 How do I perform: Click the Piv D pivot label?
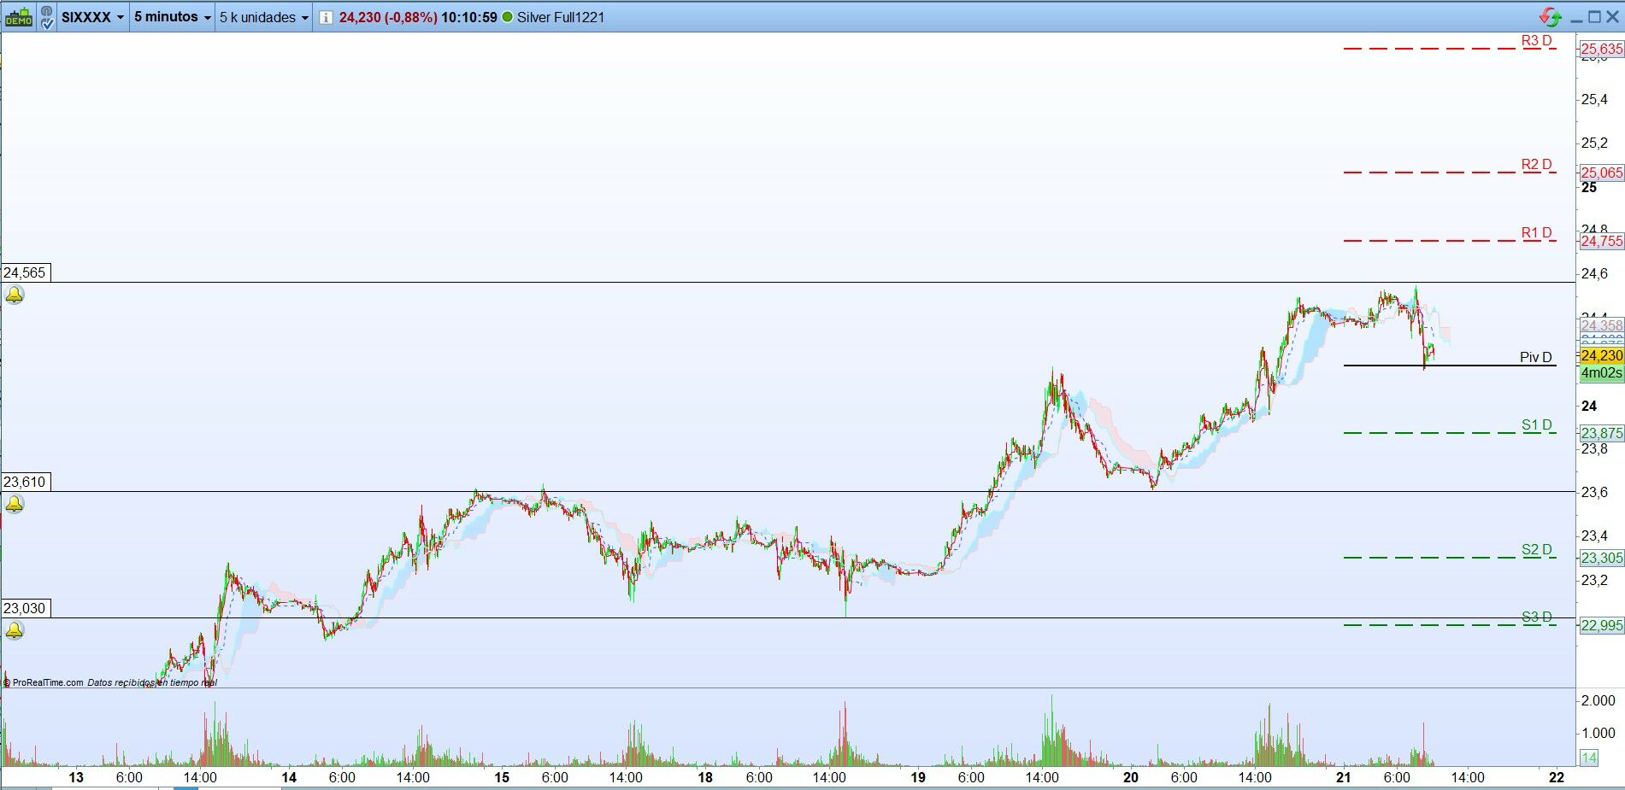1535,357
